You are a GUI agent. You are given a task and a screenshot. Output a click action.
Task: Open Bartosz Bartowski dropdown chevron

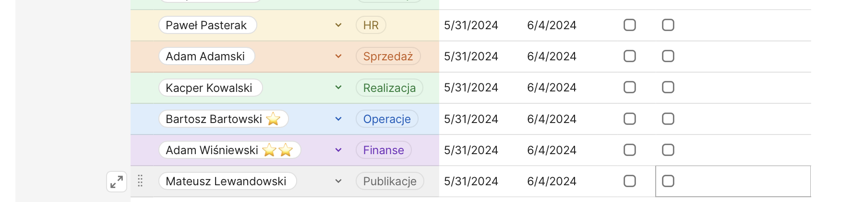(x=338, y=119)
